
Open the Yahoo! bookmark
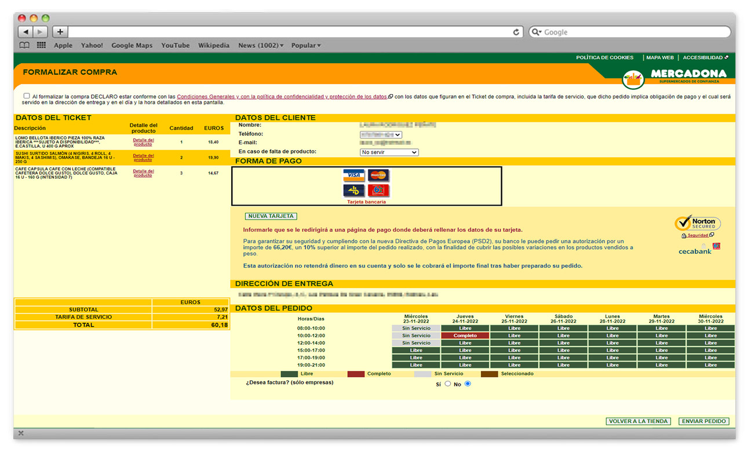(x=92, y=45)
